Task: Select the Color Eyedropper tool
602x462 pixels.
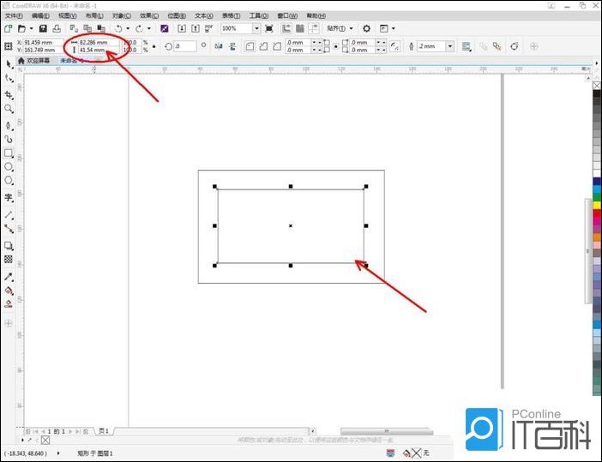Action: point(9,277)
